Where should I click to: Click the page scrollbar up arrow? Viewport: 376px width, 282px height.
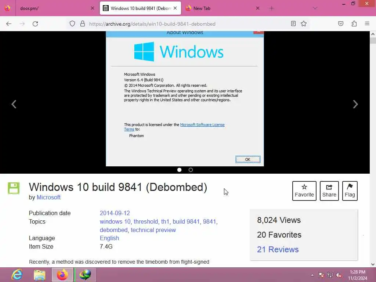coord(373,34)
